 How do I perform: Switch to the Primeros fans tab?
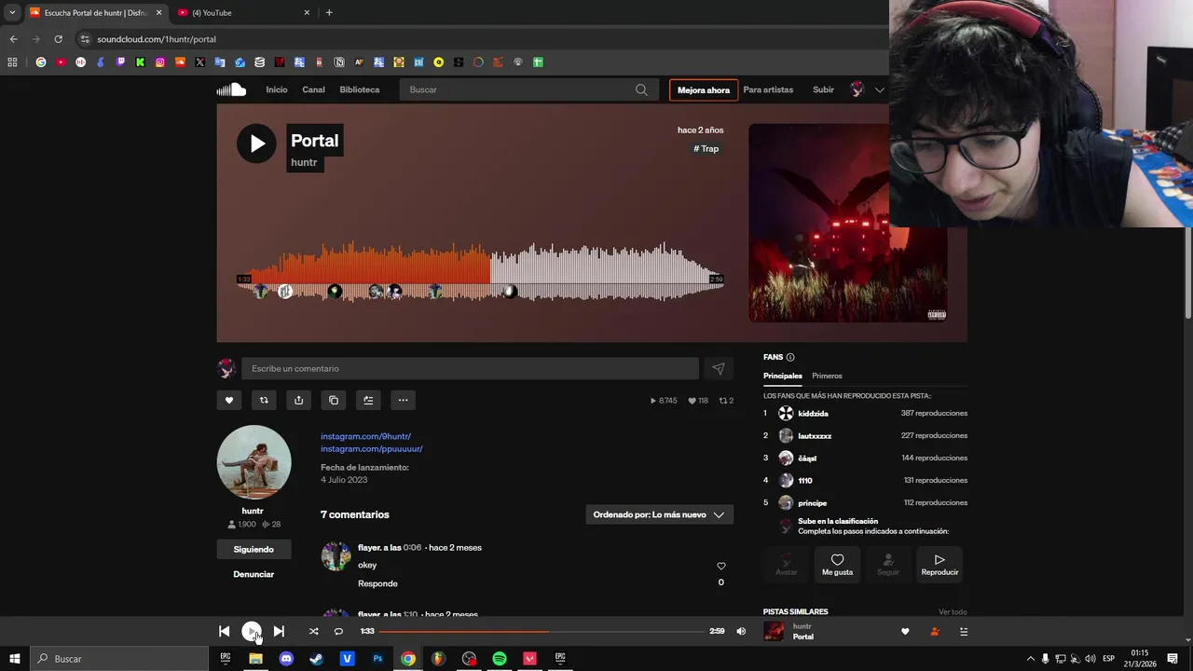827,376
